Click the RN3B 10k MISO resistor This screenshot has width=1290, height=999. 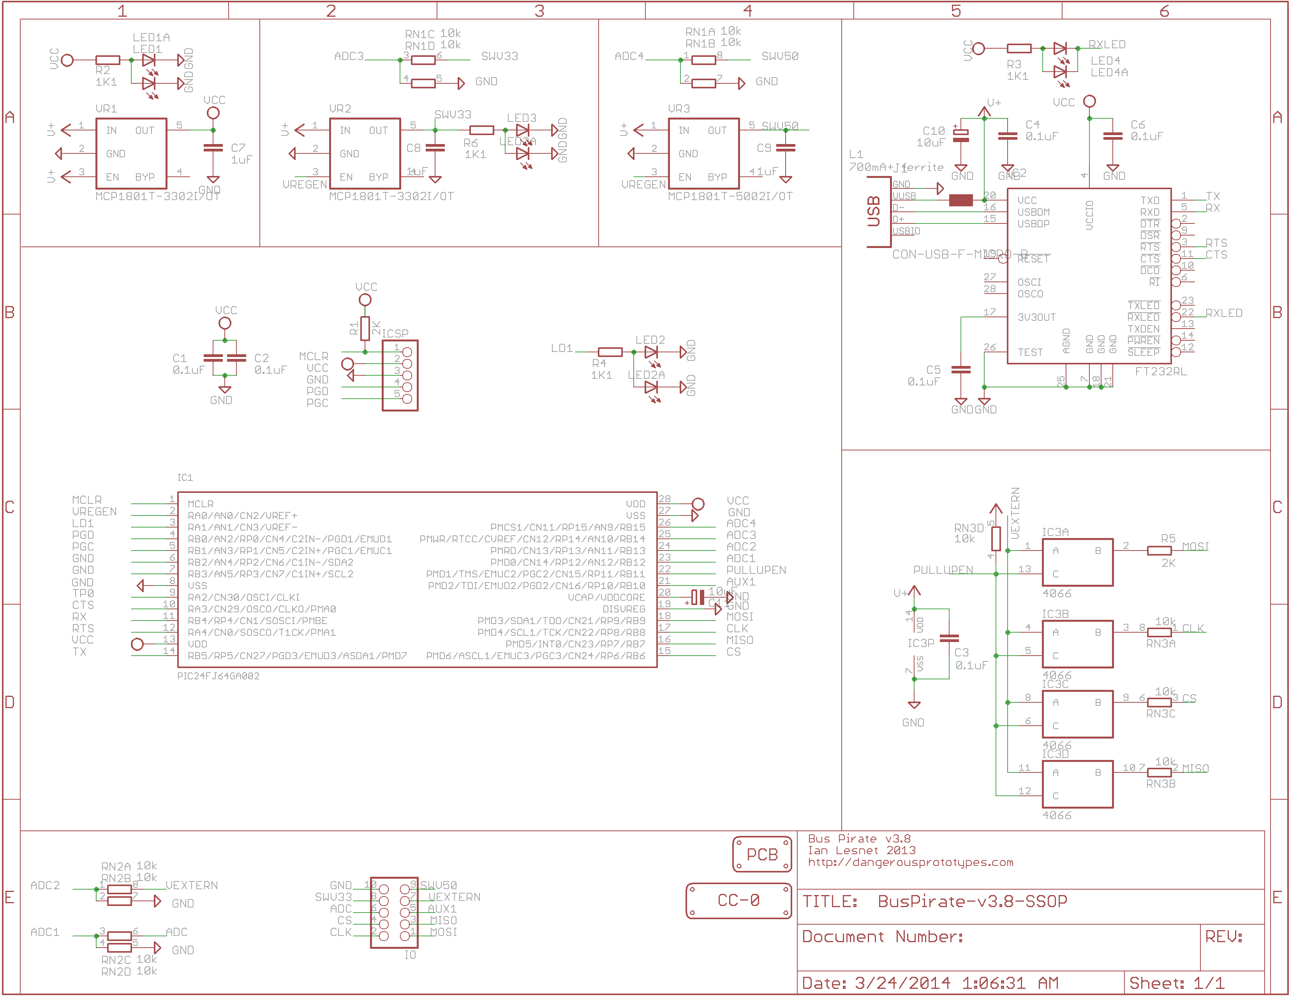point(1159,772)
